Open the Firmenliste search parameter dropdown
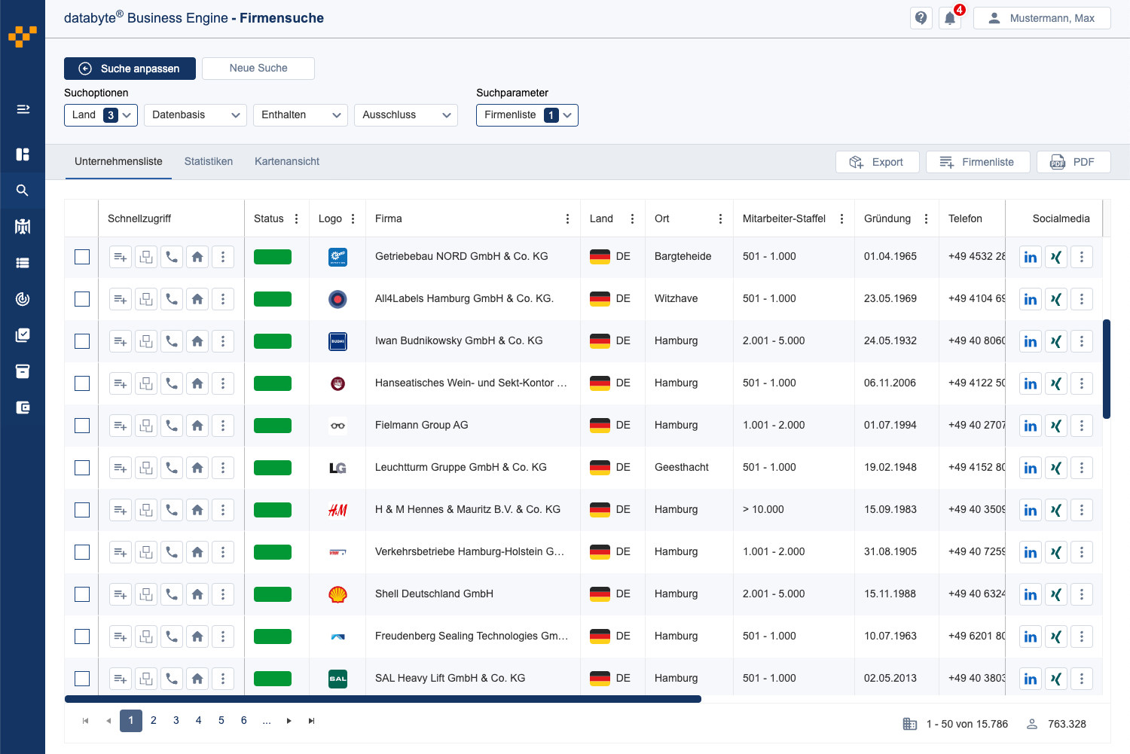1130x754 pixels. [x=527, y=114]
